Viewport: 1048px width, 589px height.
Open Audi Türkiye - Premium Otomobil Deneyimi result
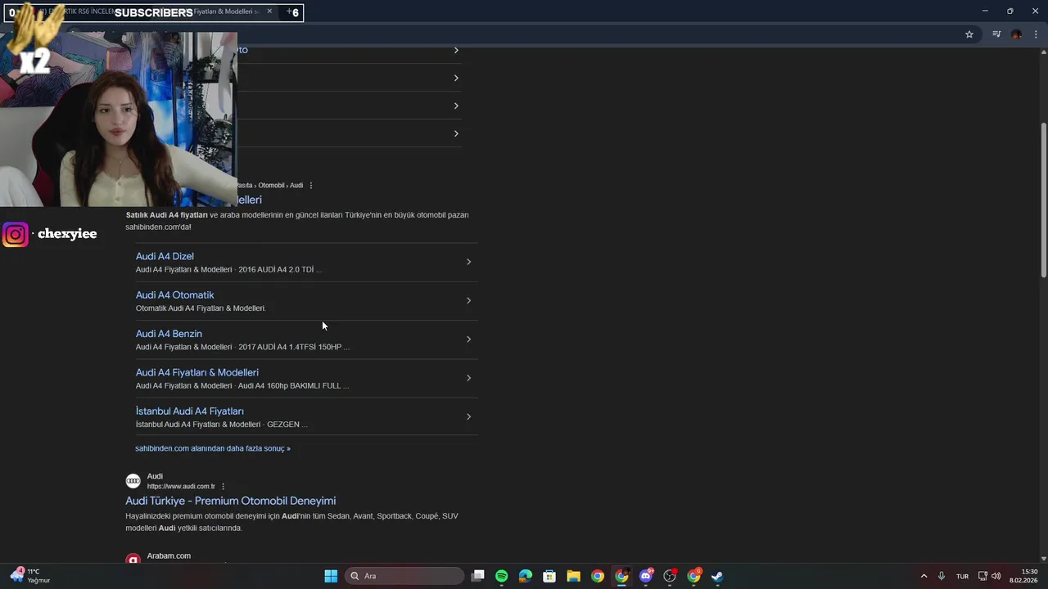point(230,501)
